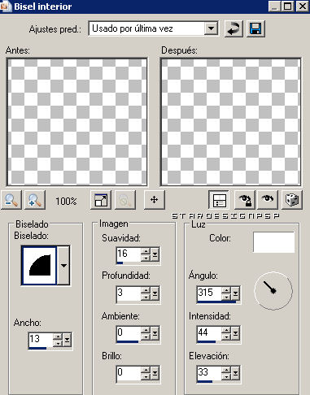
Task: Open the Ángulo slider dropdown arrow
Action: click(x=235, y=293)
